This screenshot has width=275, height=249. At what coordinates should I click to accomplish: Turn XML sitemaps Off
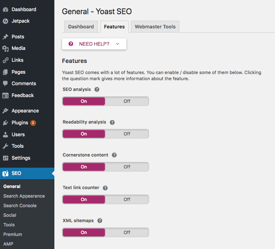point(127,233)
